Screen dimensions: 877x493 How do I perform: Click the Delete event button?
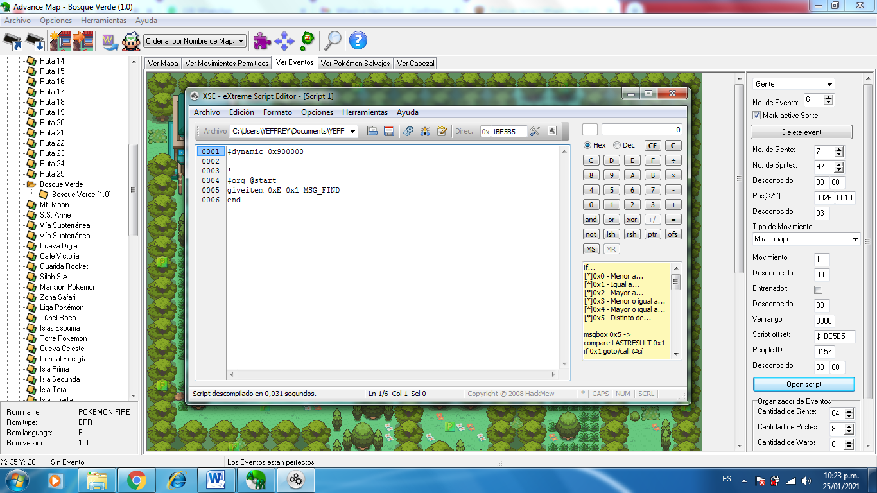801,132
